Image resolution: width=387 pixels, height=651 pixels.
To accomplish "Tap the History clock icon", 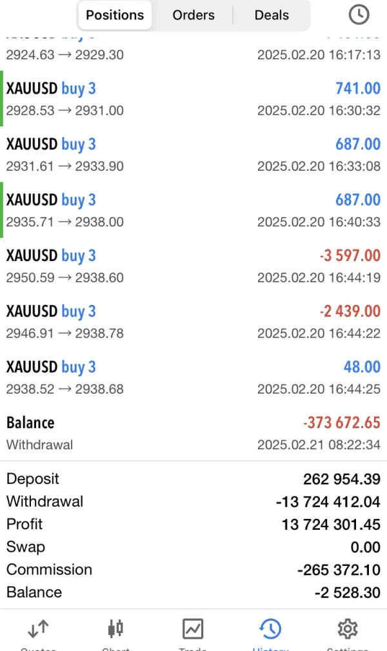I will 270,629.
